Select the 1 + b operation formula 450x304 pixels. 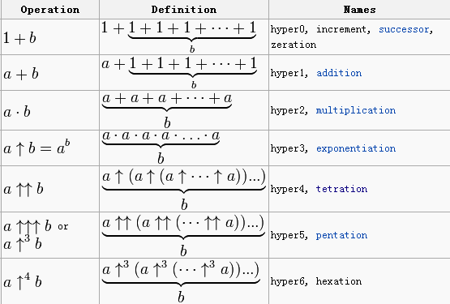[x=19, y=38]
